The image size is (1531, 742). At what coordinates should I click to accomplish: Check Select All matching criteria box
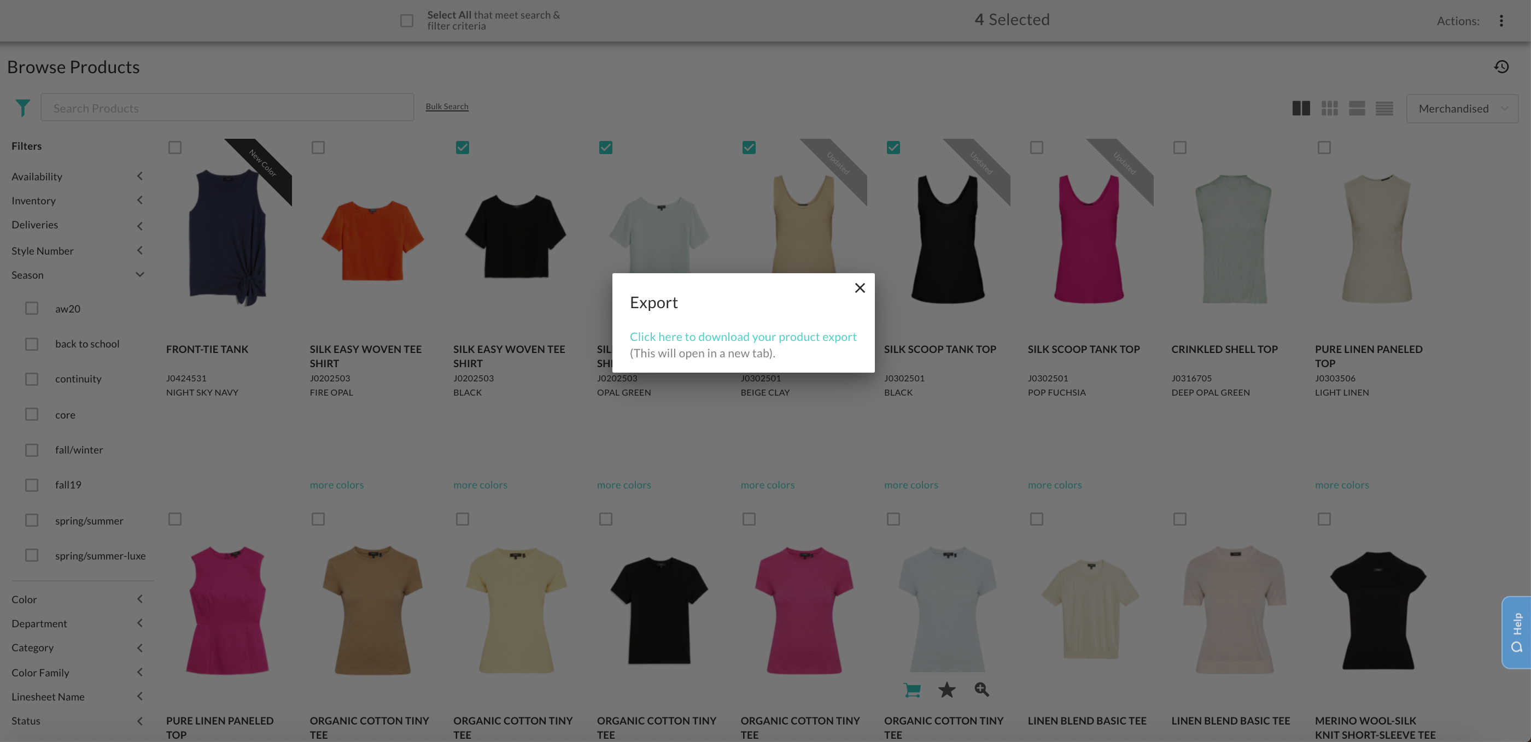pos(406,21)
